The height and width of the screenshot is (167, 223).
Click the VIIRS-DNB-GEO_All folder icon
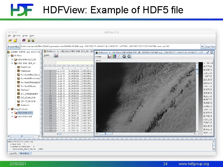tap(15, 59)
